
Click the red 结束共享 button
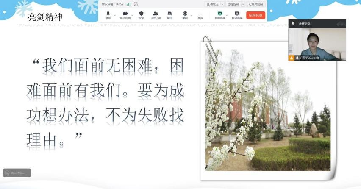coord(255,15)
